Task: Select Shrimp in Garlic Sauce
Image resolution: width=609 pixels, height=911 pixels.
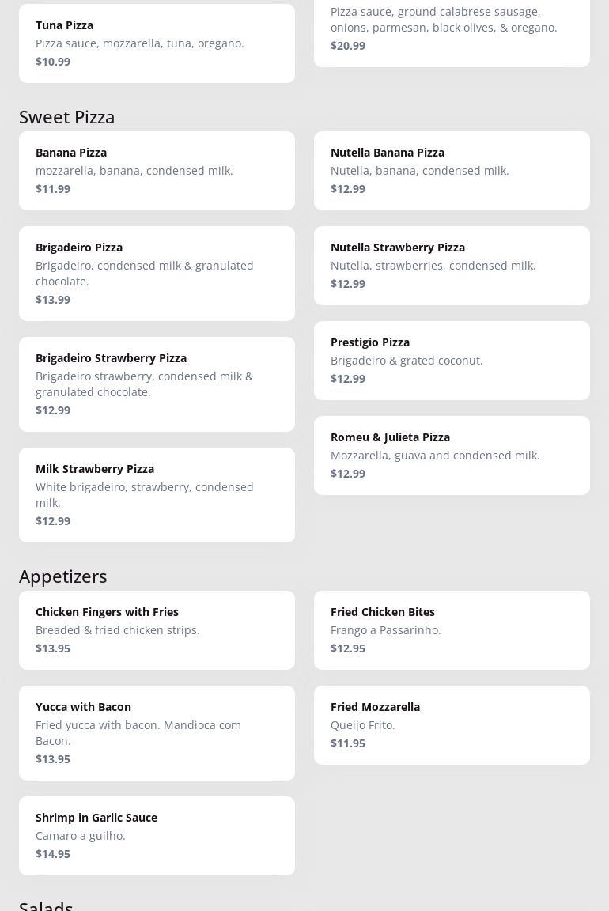Action: pyautogui.click(x=157, y=835)
